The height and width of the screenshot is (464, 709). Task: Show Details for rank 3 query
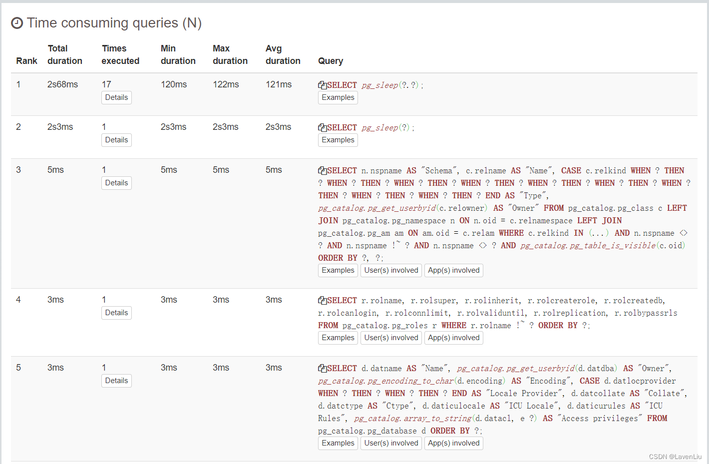pos(116,183)
